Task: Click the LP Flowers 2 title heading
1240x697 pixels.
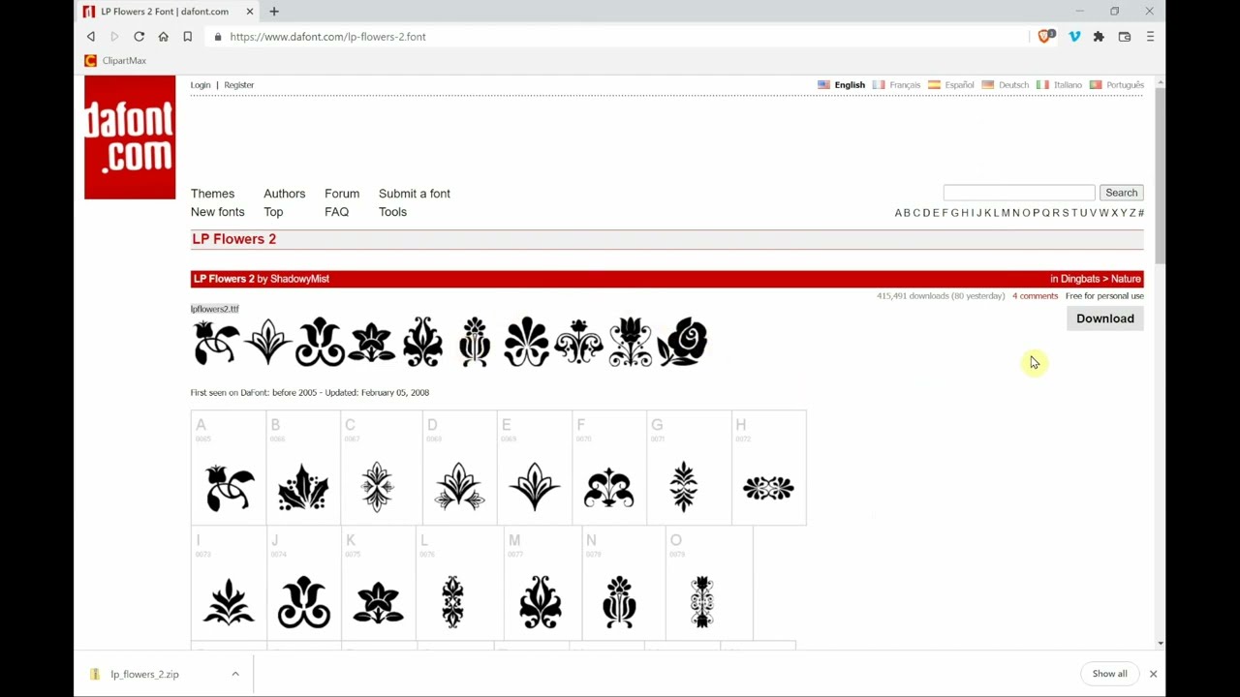Action: 233,239
